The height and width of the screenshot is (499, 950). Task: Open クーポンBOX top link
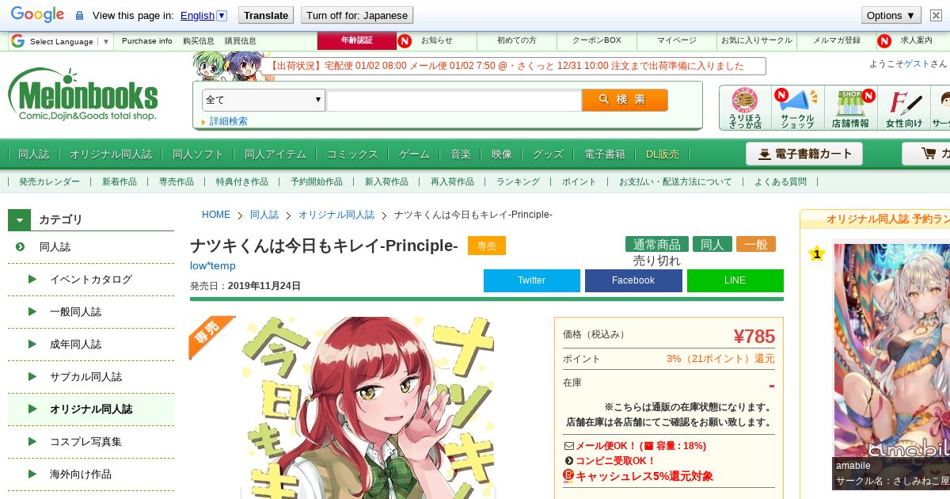point(597,40)
